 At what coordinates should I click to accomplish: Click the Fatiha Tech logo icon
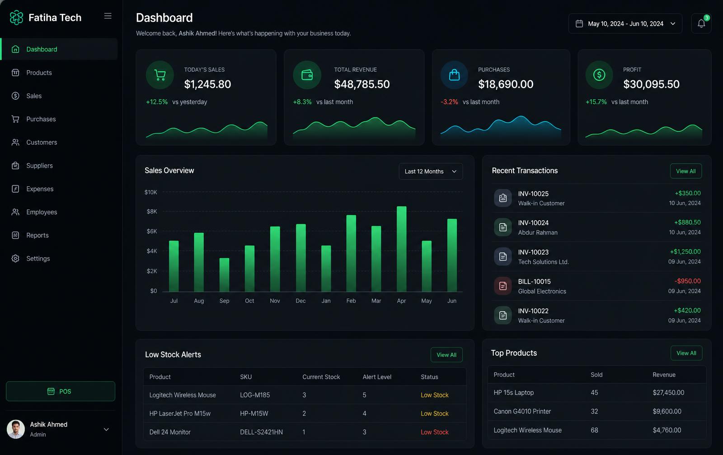coord(16,18)
